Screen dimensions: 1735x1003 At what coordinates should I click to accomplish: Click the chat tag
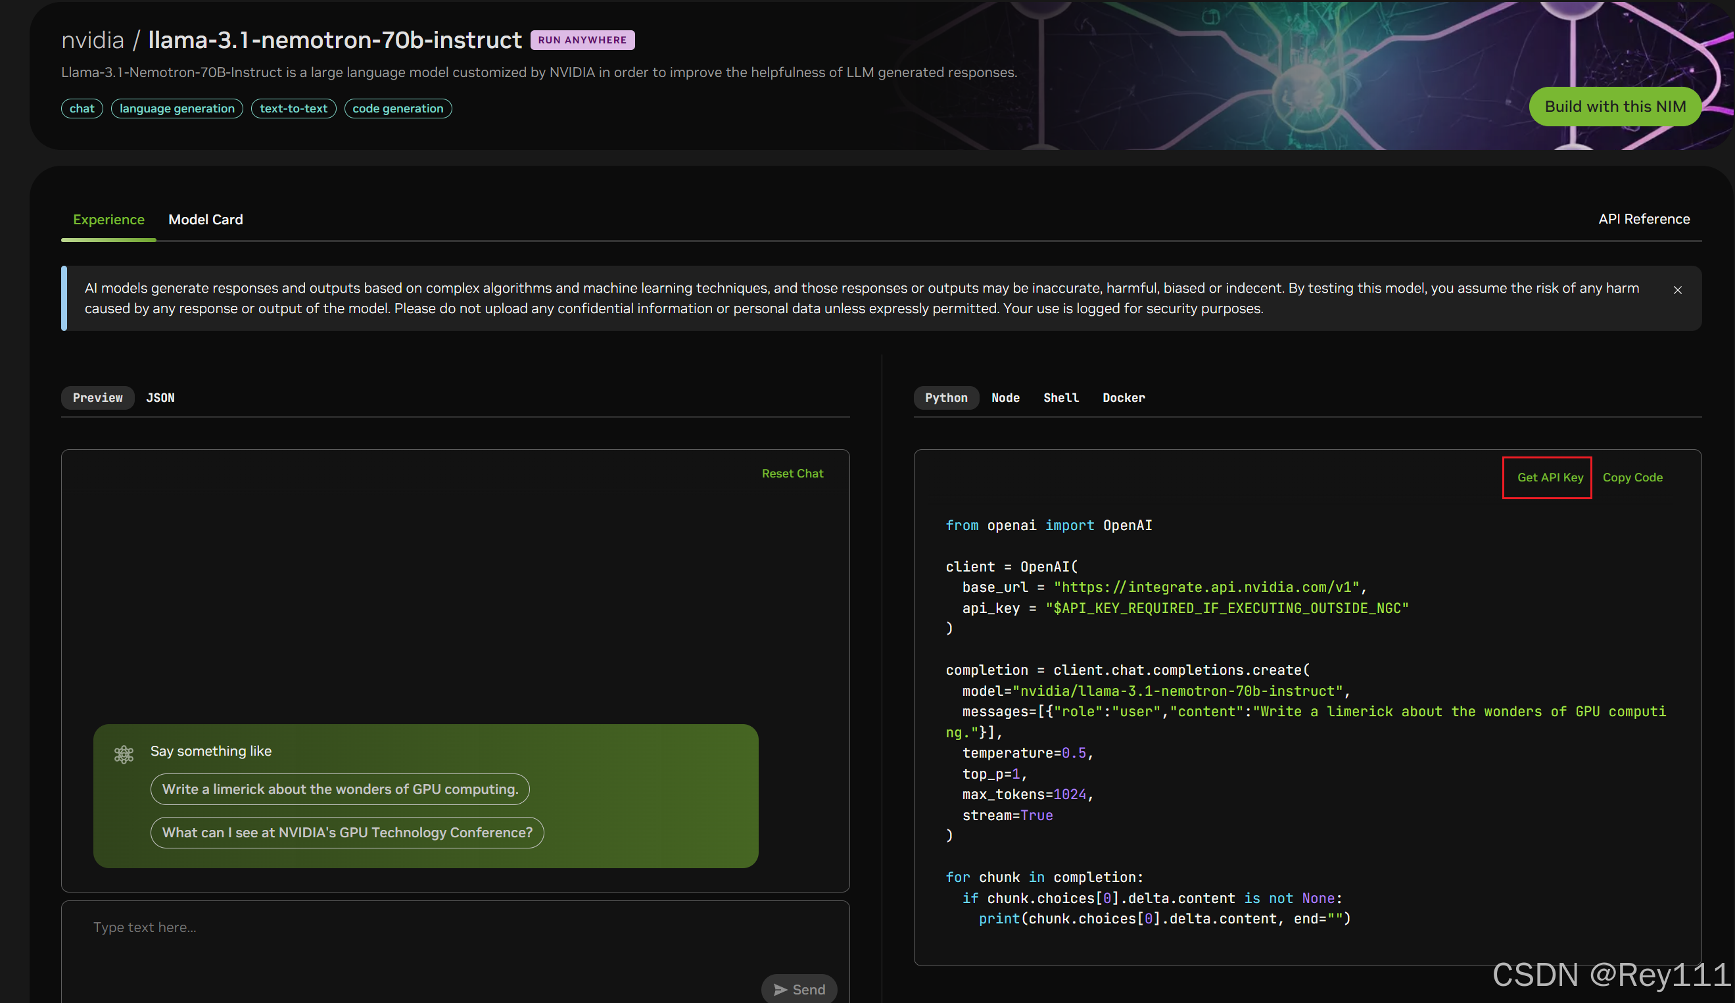[82, 108]
